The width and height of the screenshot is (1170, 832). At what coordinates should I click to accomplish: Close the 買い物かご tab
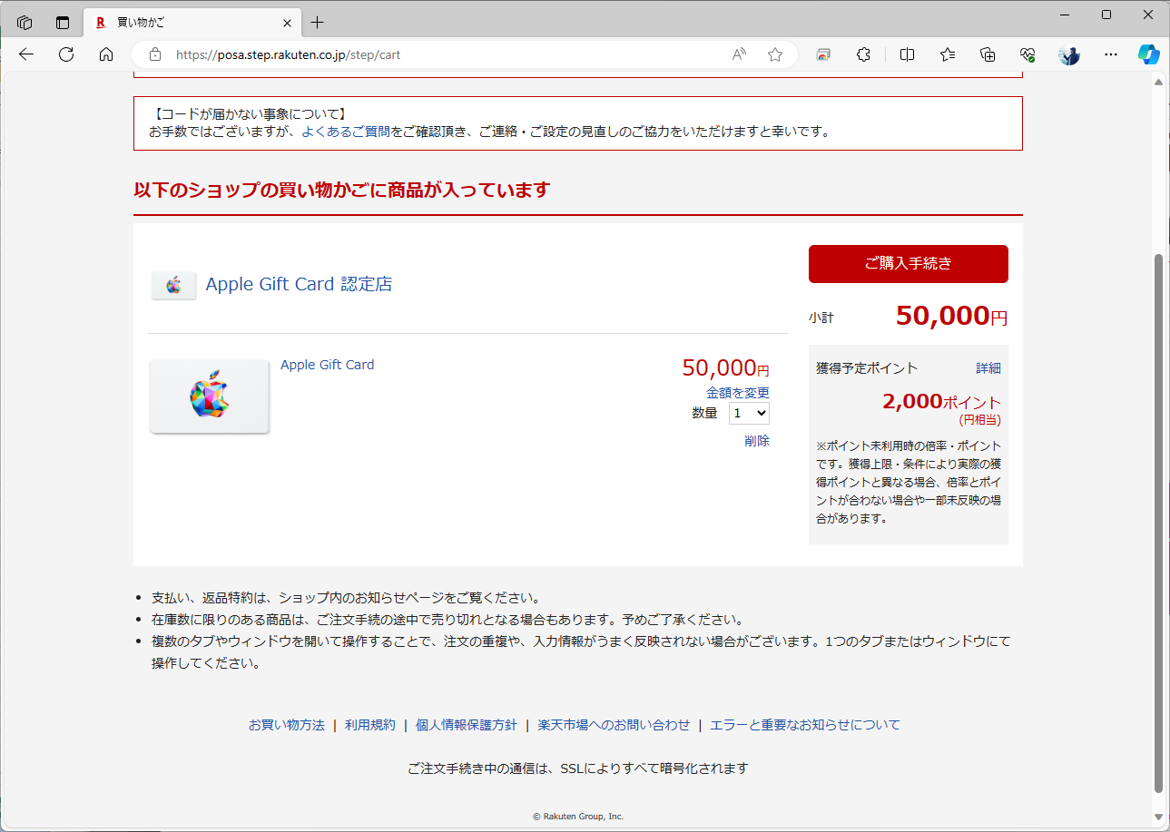tap(288, 22)
